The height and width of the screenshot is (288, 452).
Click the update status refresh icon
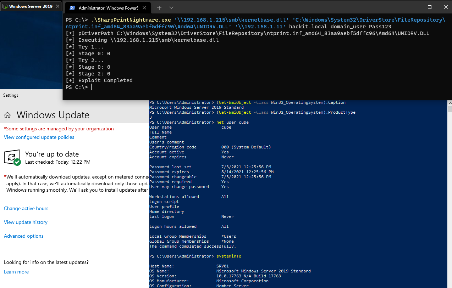coord(12,157)
